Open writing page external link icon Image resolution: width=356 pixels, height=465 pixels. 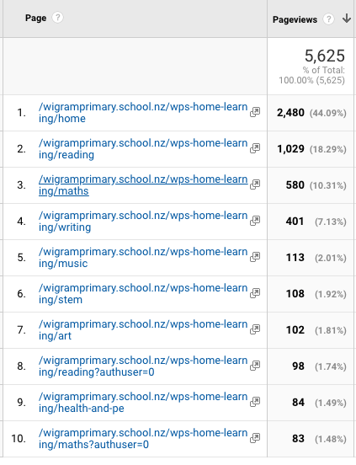point(255,221)
